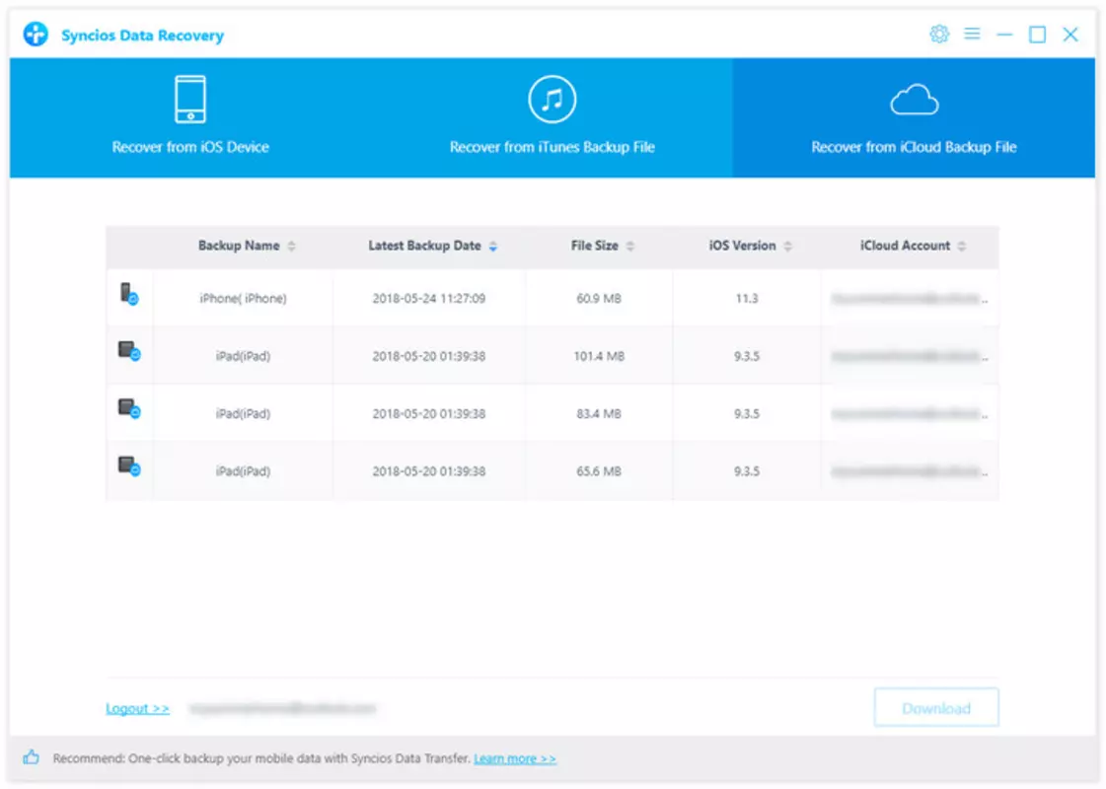This screenshot has height=789, width=1106.
Task: Click the music note iTunes icon
Action: click(x=553, y=100)
